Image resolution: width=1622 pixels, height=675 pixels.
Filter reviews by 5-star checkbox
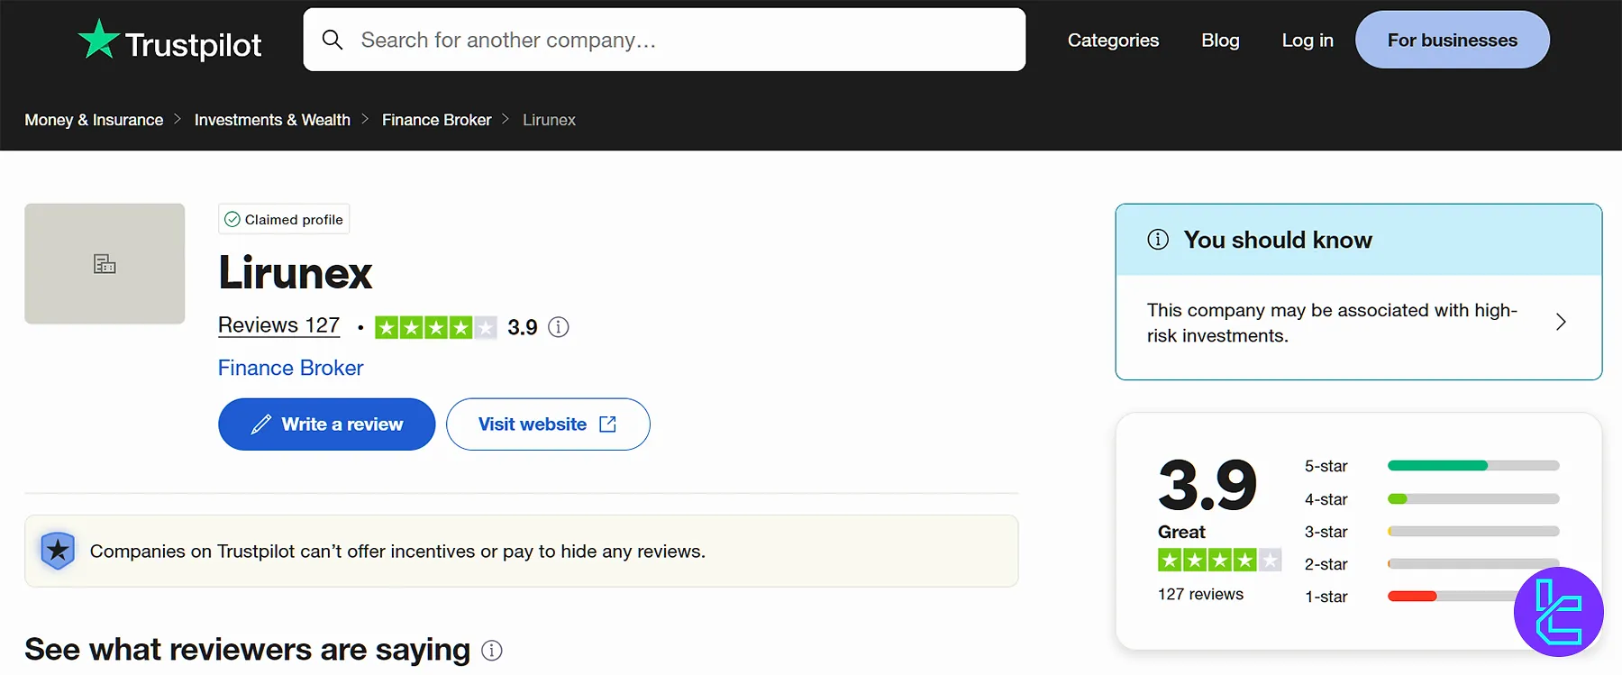coord(1326,466)
